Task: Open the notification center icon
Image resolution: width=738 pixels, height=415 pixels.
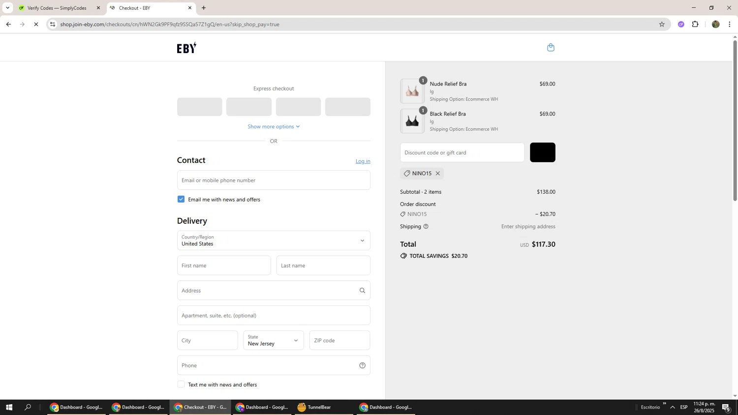Action: 726,407
